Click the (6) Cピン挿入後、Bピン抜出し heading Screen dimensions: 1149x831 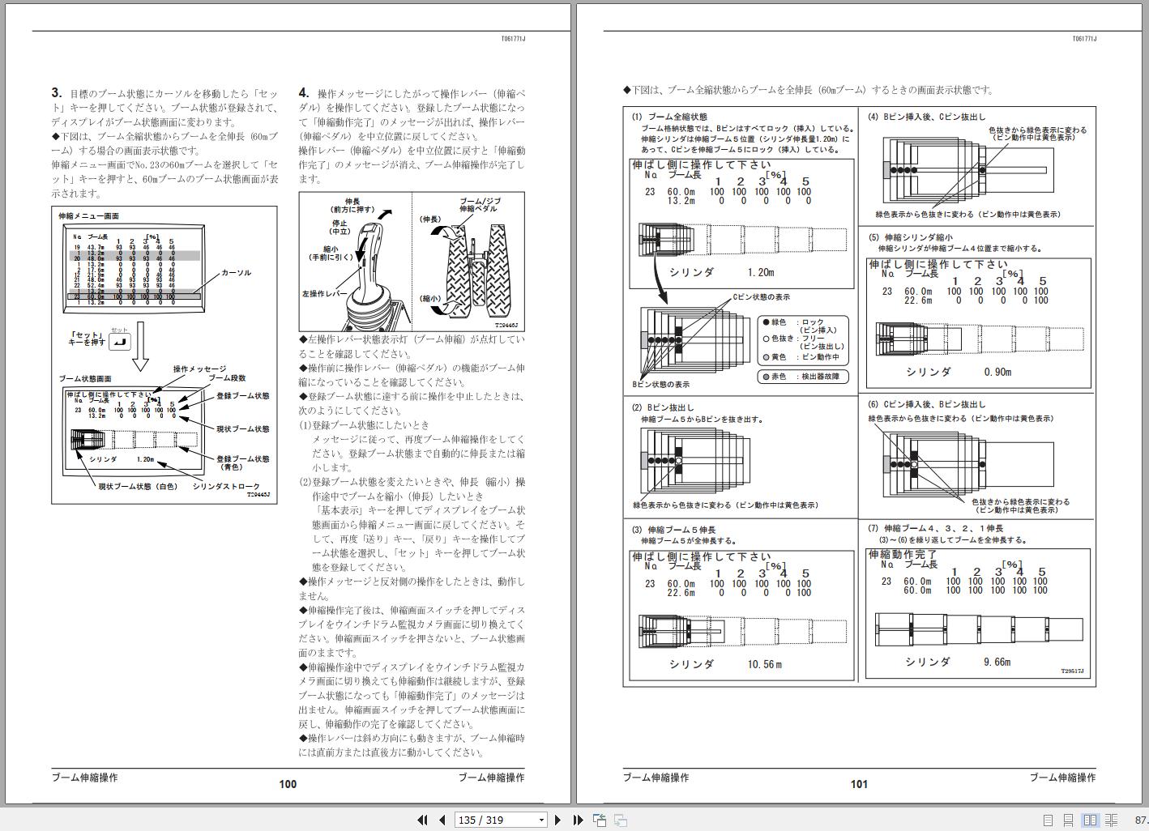tap(927, 404)
